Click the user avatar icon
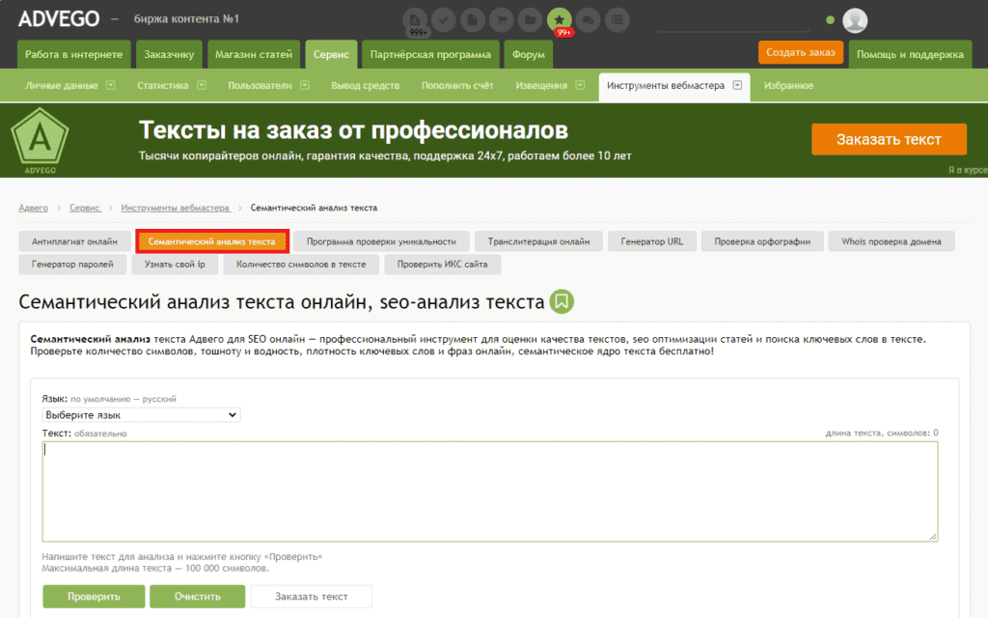The image size is (988, 618). tap(855, 20)
